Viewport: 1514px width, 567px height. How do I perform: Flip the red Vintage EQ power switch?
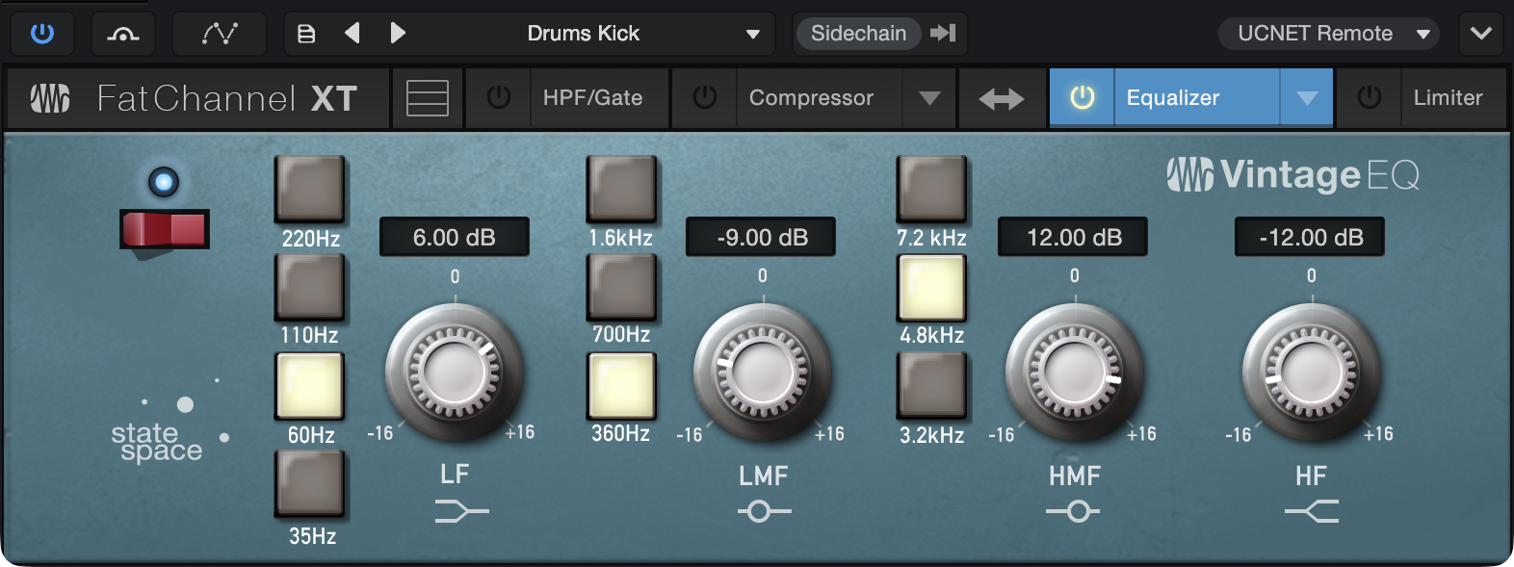pos(164,230)
